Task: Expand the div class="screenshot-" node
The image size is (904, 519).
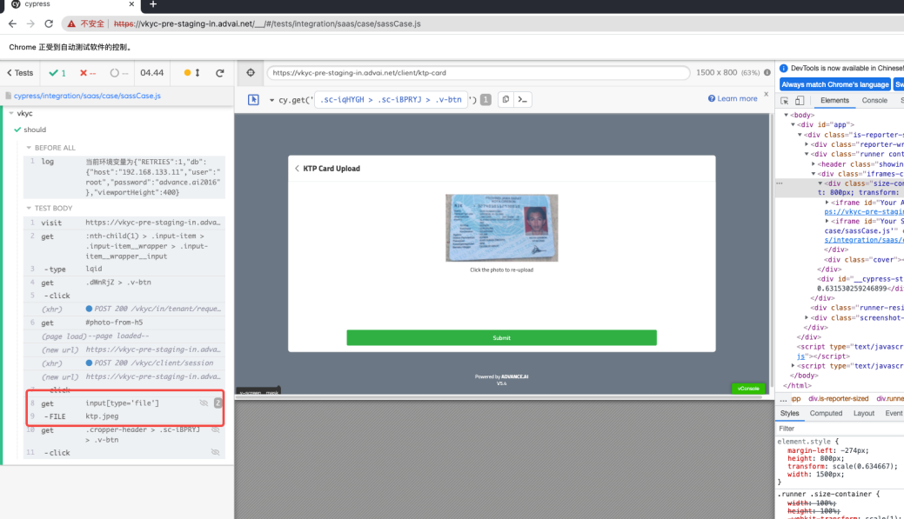Action: coord(807,317)
